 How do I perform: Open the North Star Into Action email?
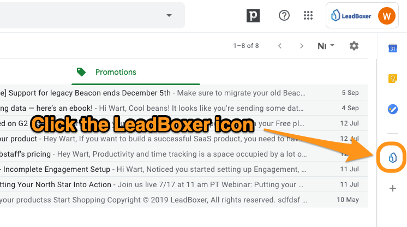[x=184, y=184]
